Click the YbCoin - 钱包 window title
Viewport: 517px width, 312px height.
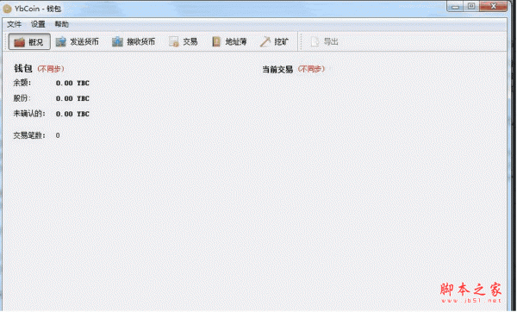[38, 9]
